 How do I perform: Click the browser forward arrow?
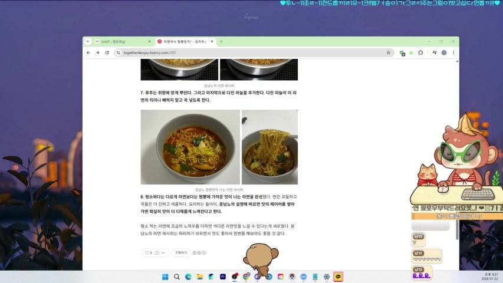pos(97,52)
